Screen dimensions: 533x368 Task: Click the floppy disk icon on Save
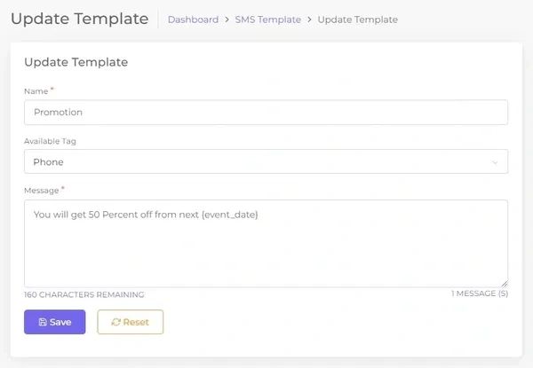click(x=43, y=322)
